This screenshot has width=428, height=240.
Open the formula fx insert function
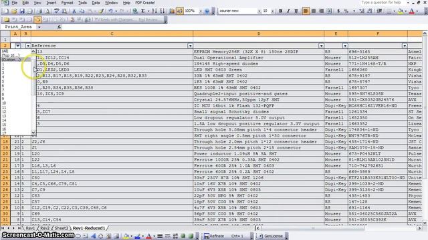click(x=60, y=27)
